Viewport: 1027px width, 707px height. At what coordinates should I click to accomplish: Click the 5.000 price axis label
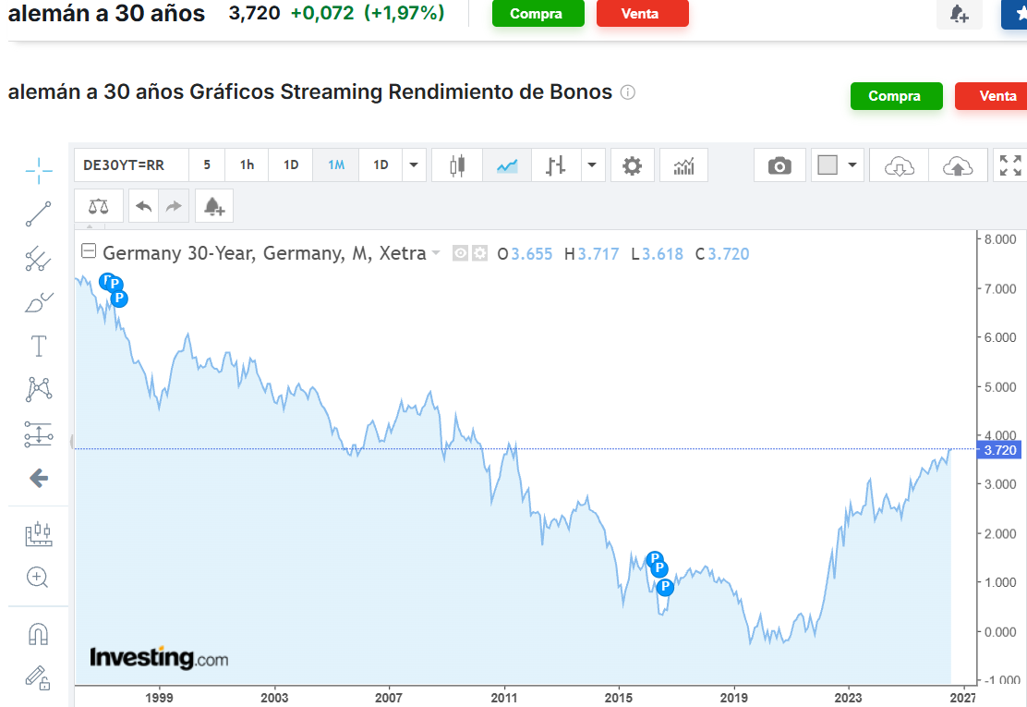pyautogui.click(x=1000, y=386)
